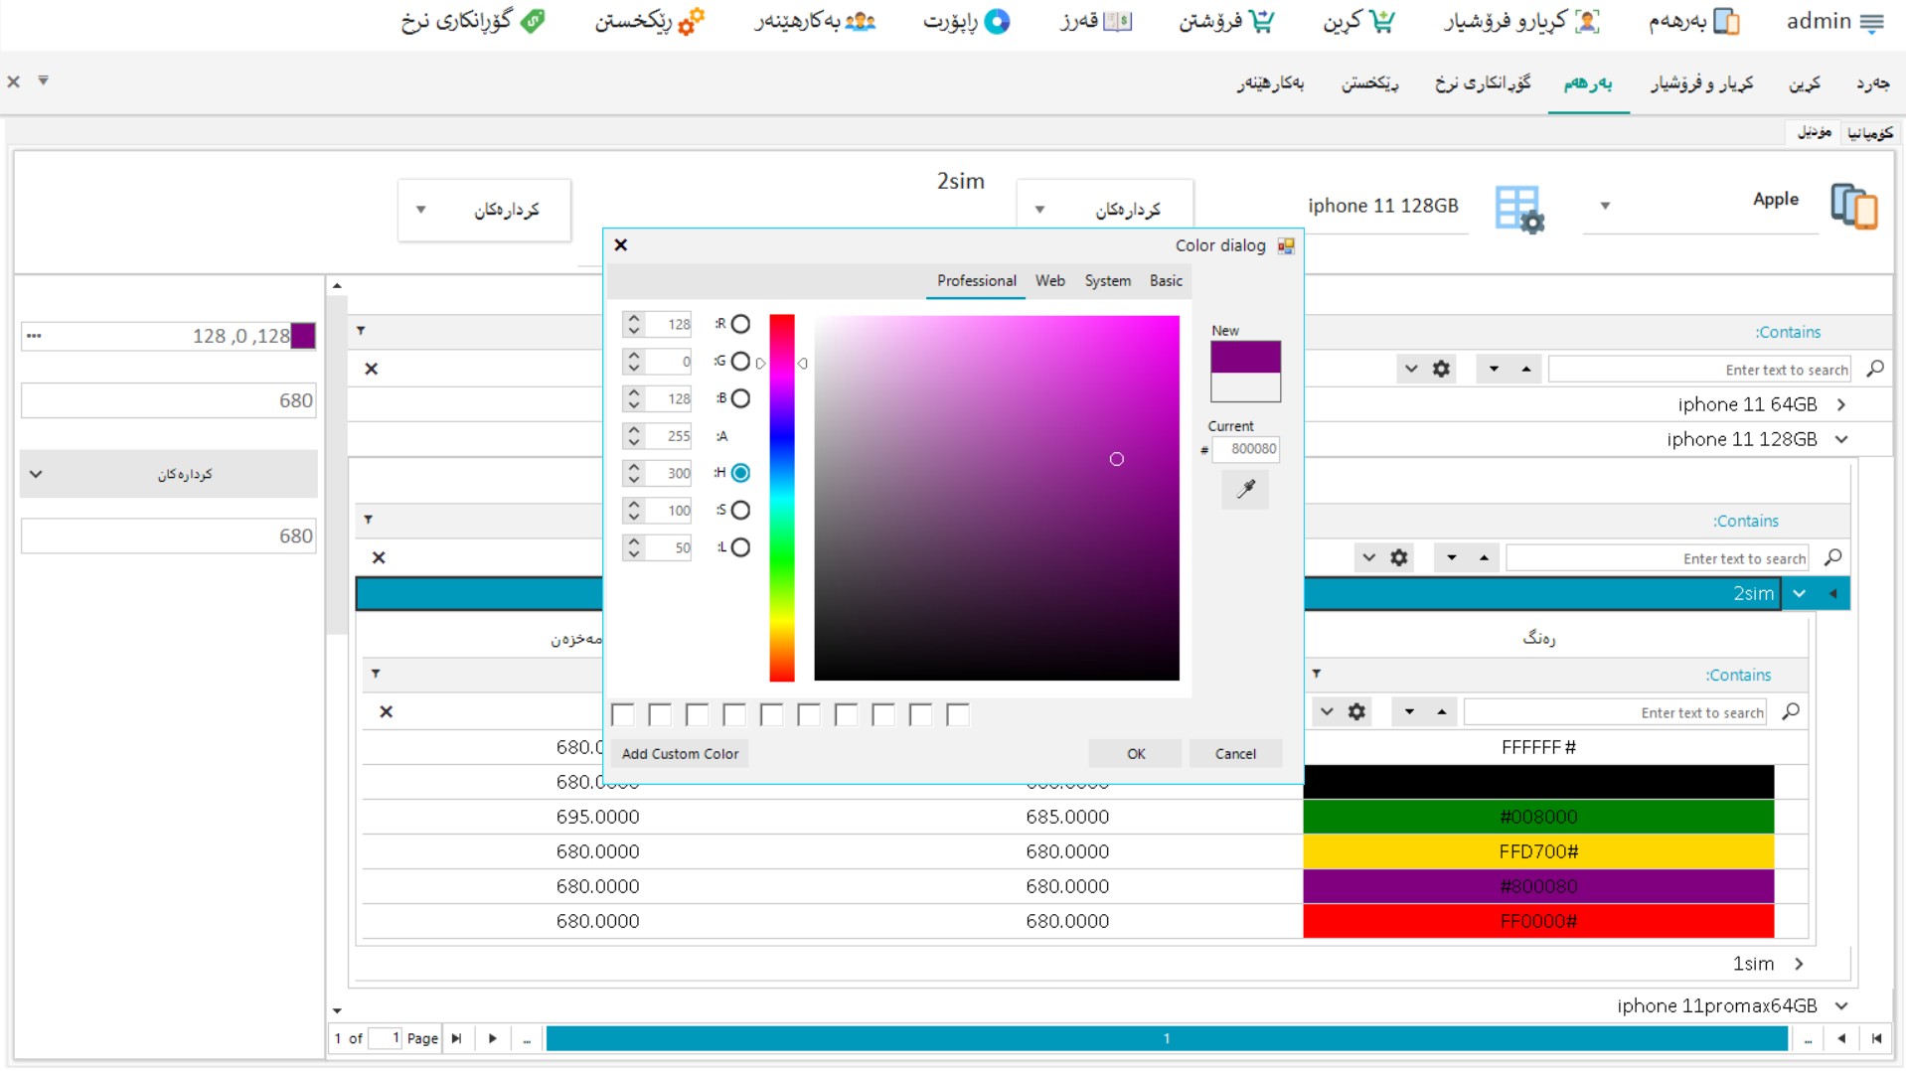The height and width of the screenshot is (1071, 1906).
Task: Switch to the Web tab in Color dialog
Action: click(1049, 281)
